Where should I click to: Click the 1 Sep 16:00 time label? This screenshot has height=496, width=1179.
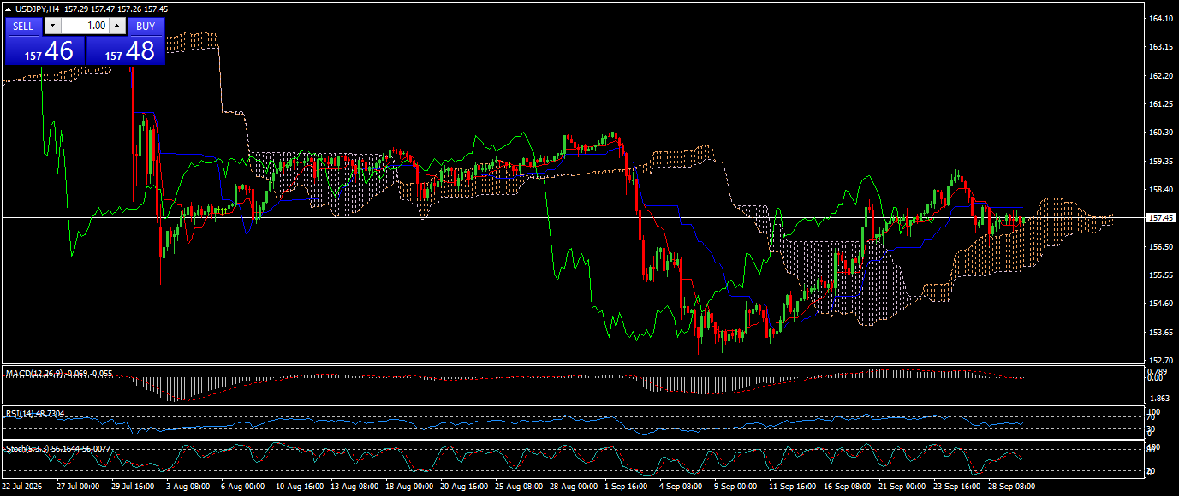point(627,486)
